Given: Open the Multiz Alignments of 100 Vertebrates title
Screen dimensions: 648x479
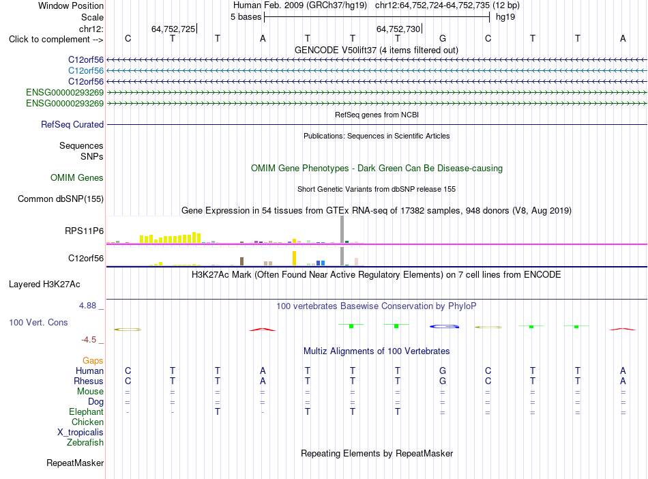Looking at the screenshot, I should point(377,351).
